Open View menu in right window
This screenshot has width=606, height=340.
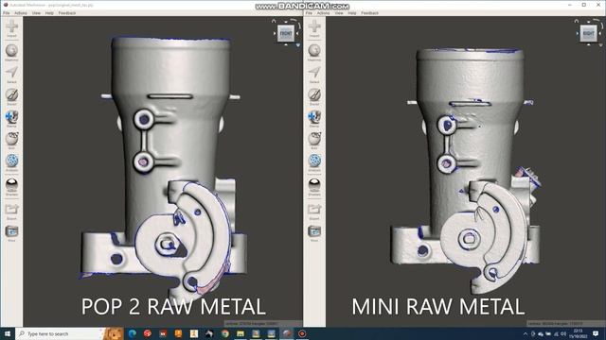click(339, 13)
